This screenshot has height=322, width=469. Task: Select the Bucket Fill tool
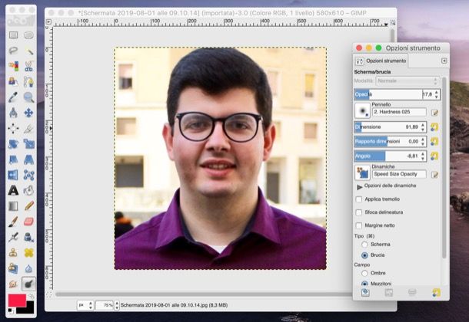(28, 190)
